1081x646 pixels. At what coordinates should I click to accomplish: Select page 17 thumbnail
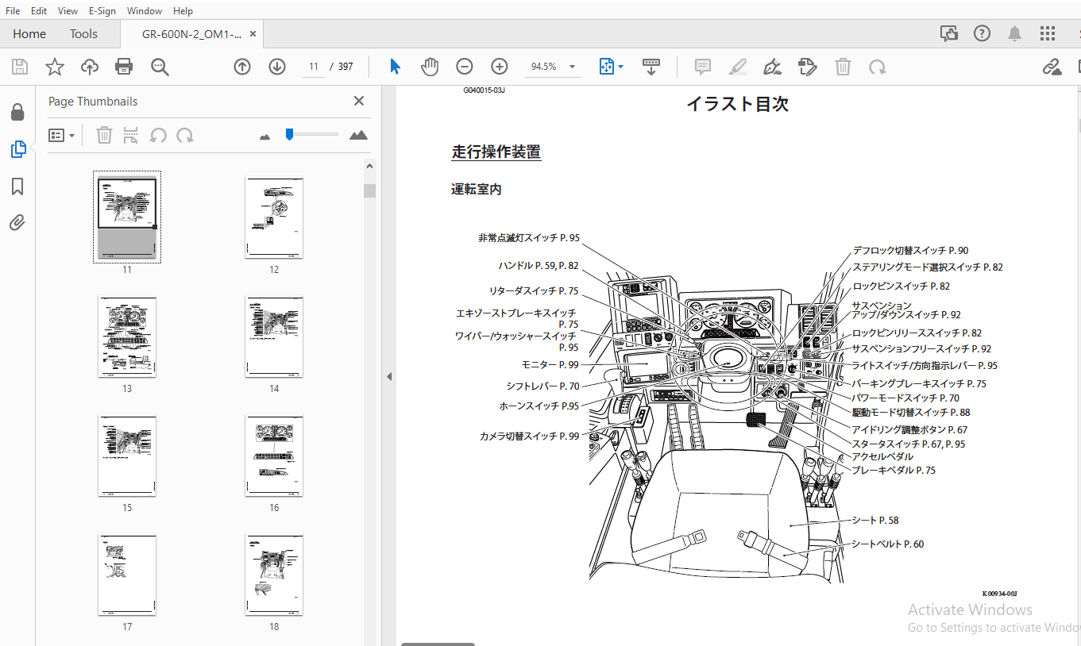[x=127, y=575]
